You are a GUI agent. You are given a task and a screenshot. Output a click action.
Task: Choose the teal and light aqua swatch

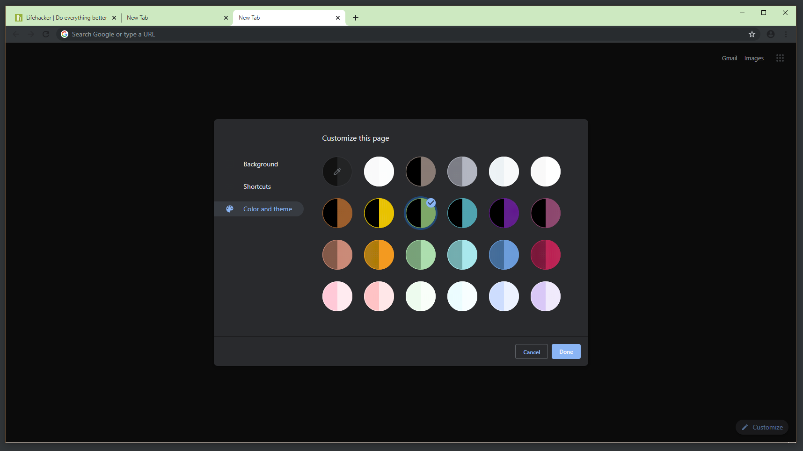pyautogui.click(x=462, y=255)
